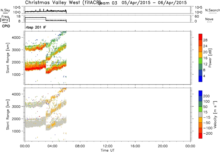
Task: Click the '04:00' time axis label
Action: tap(53, 146)
